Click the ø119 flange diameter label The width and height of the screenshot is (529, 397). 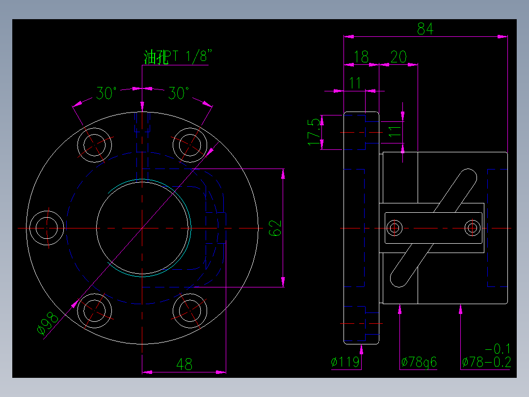[x=346, y=363]
